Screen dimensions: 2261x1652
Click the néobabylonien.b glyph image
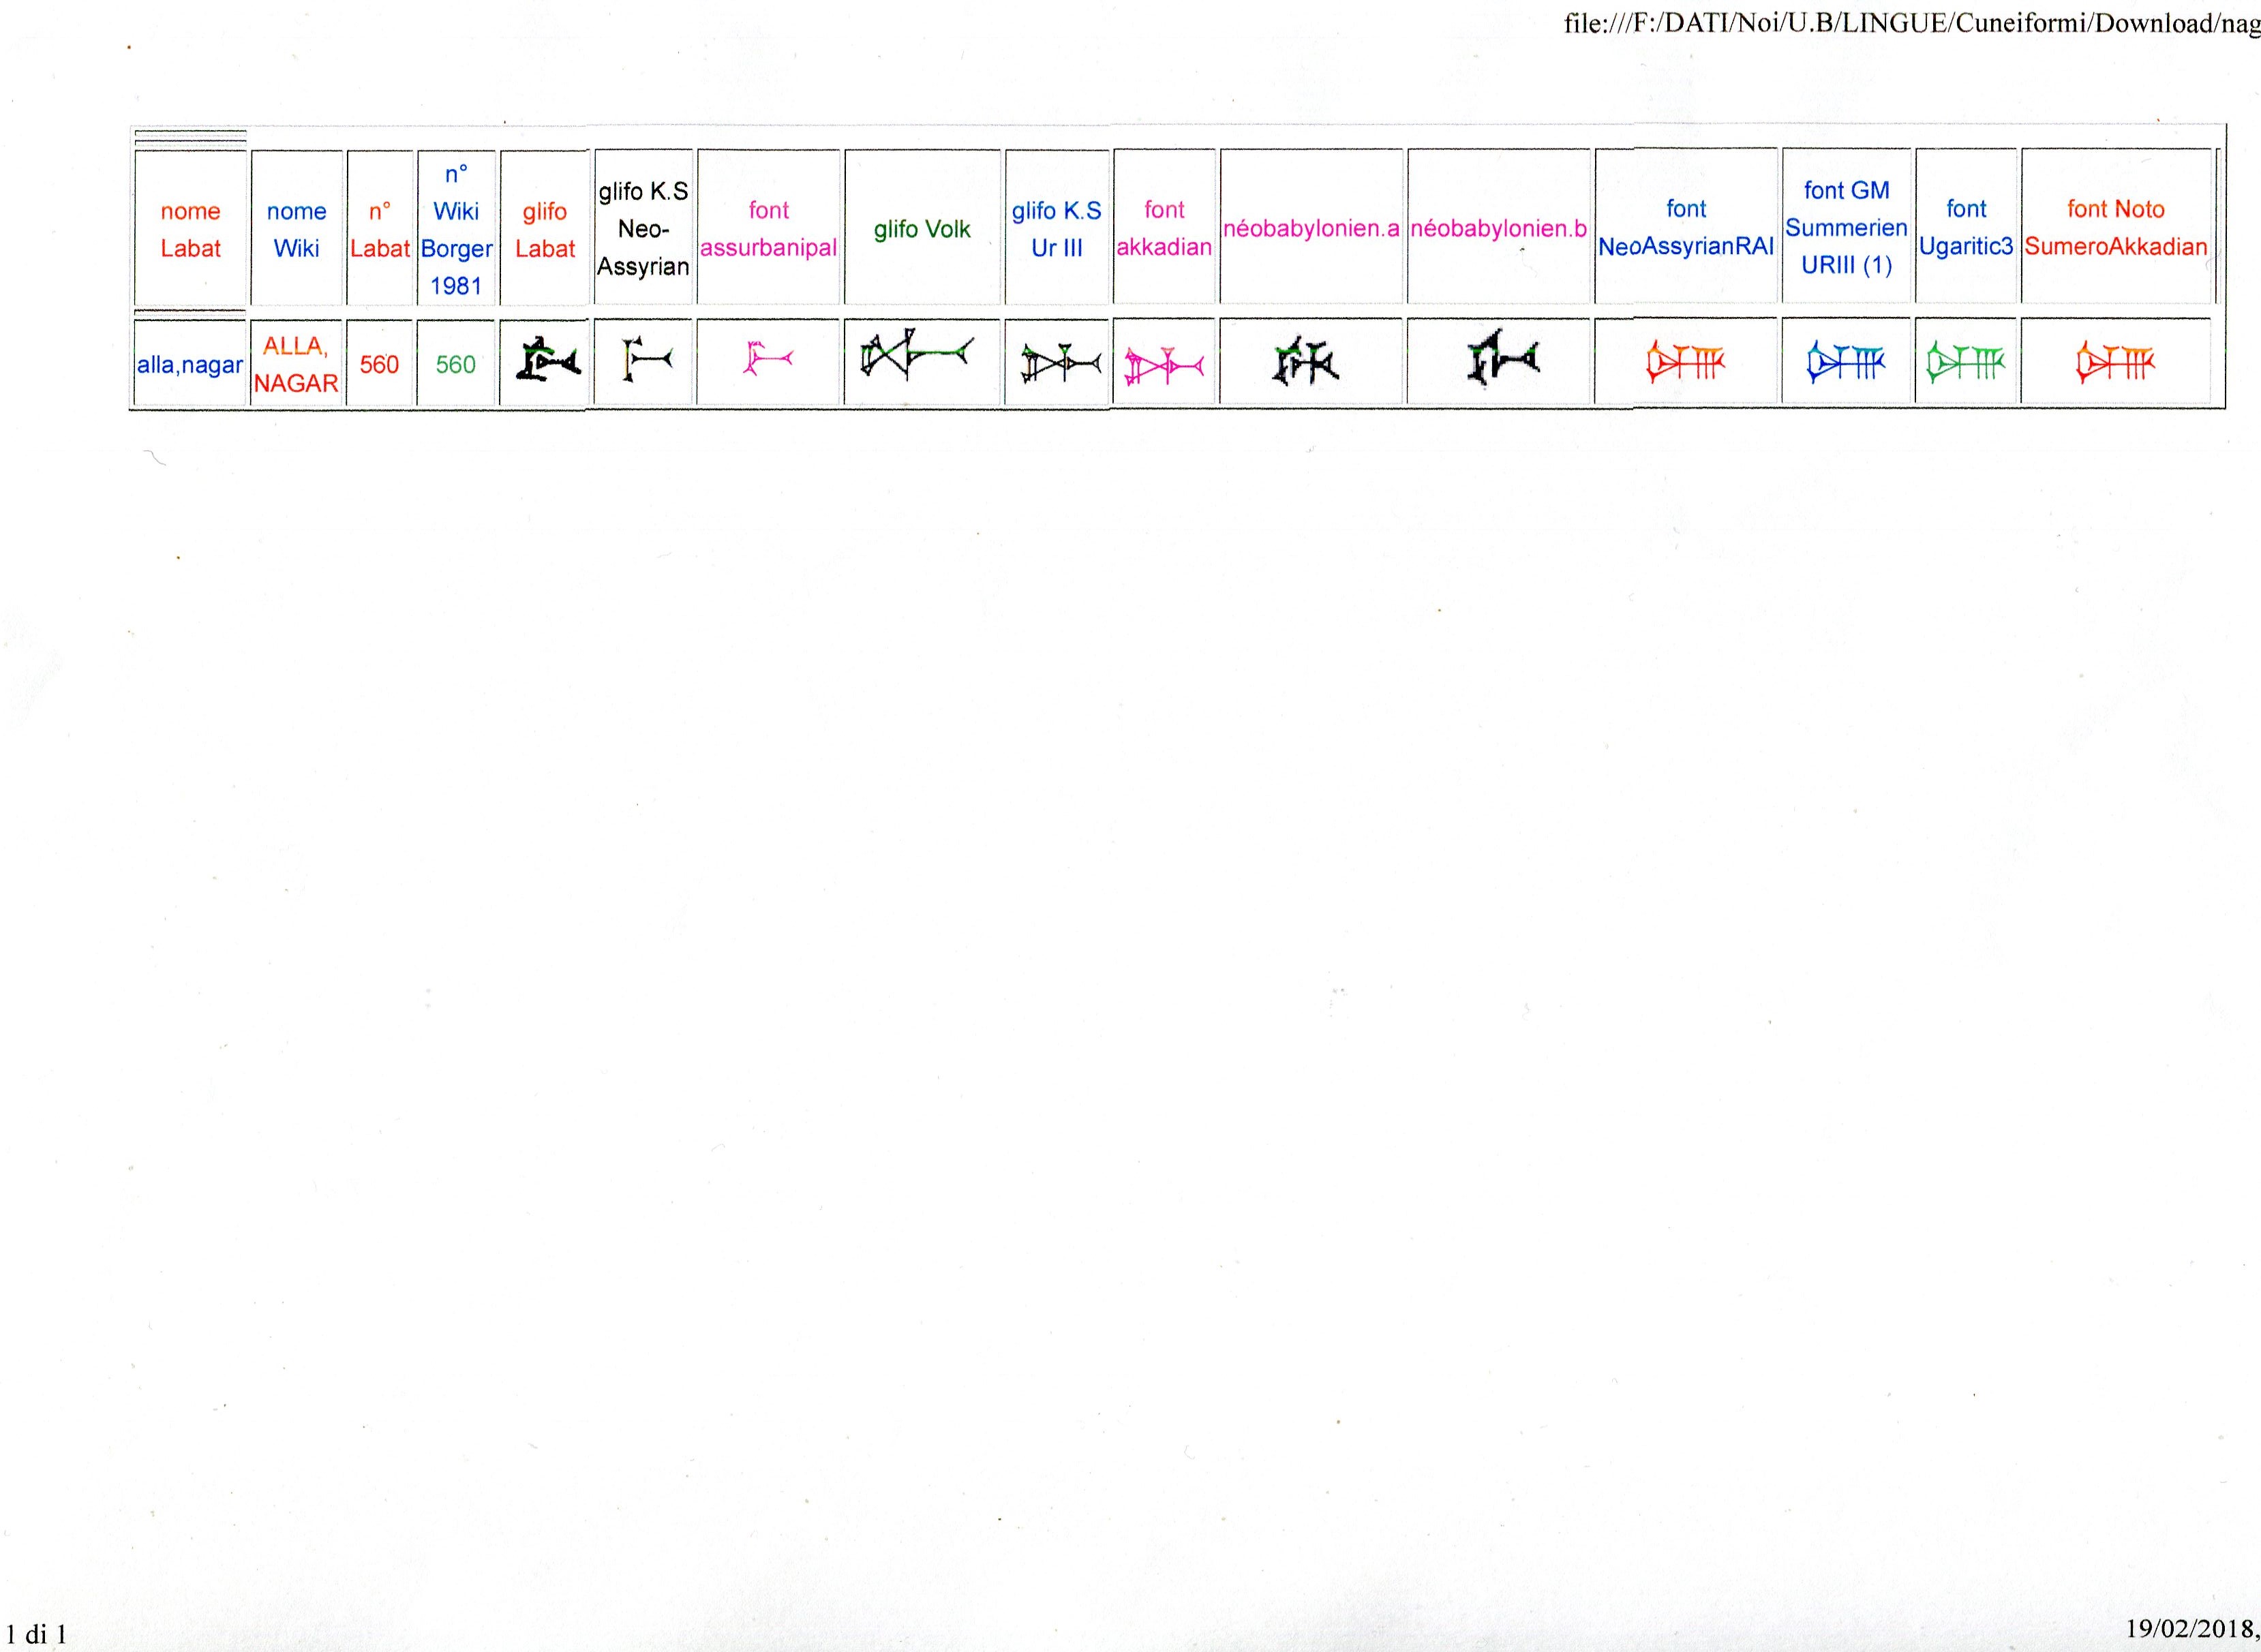(1501, 358)
